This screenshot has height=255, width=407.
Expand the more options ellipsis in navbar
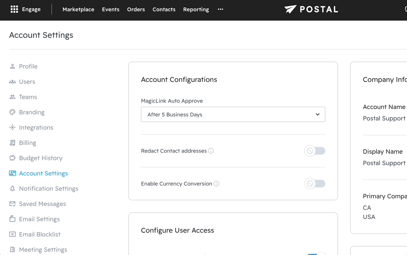pos(220,9)
